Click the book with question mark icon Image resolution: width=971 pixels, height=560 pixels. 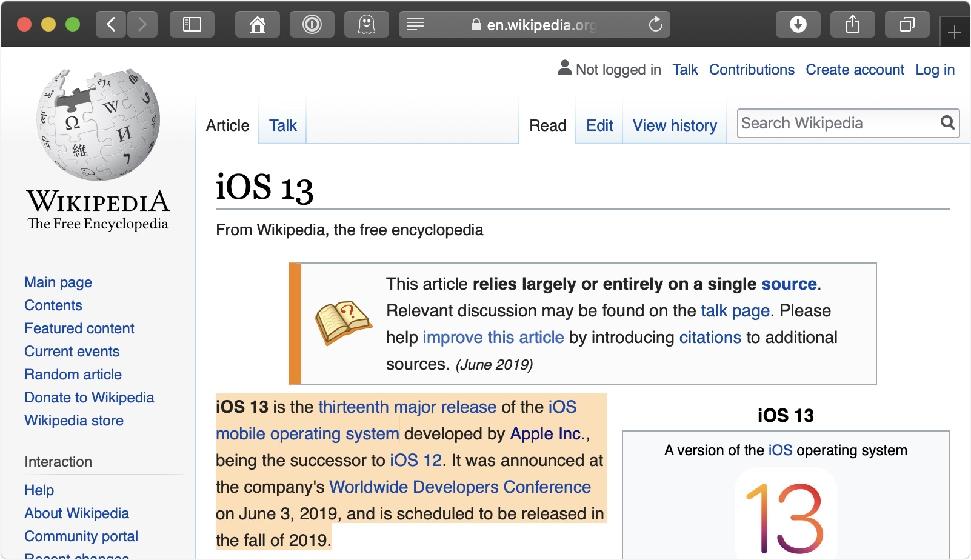(x=343, y=322)
